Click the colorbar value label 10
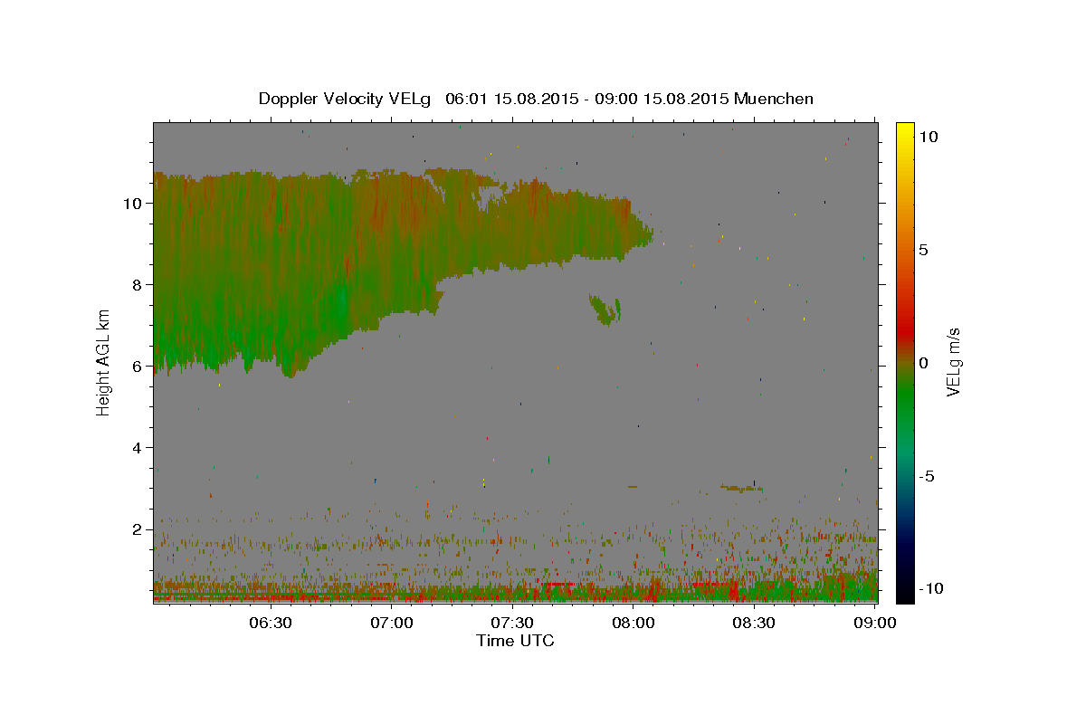Viewport: 1086px width, 724px height. coord(928,137)
